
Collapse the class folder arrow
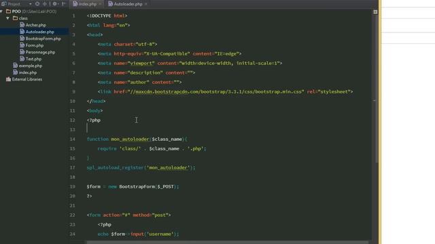(x=7, y=18)
